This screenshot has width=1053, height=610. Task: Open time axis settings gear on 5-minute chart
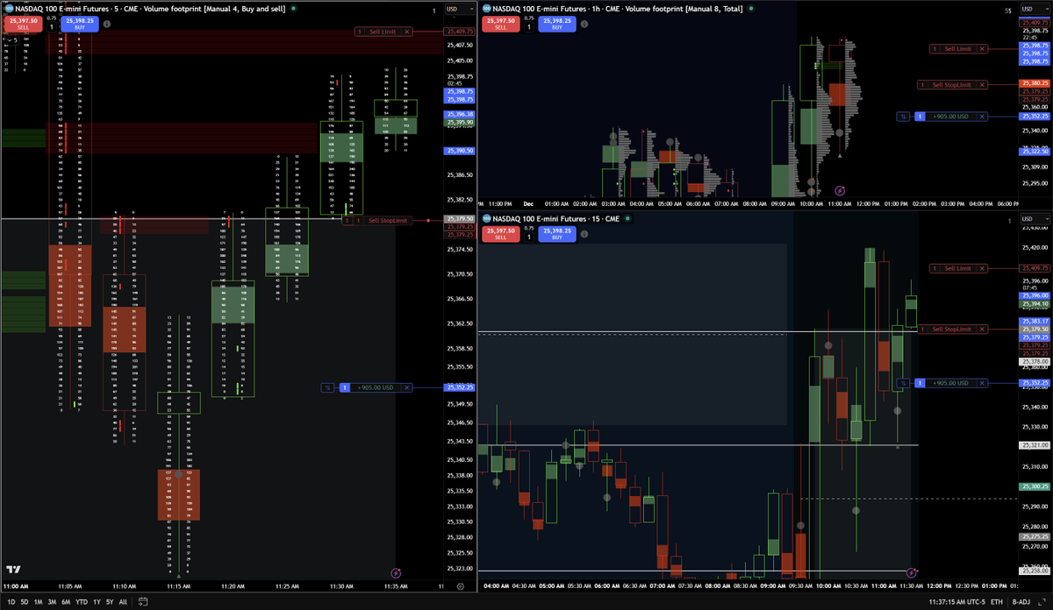point(461,586)
